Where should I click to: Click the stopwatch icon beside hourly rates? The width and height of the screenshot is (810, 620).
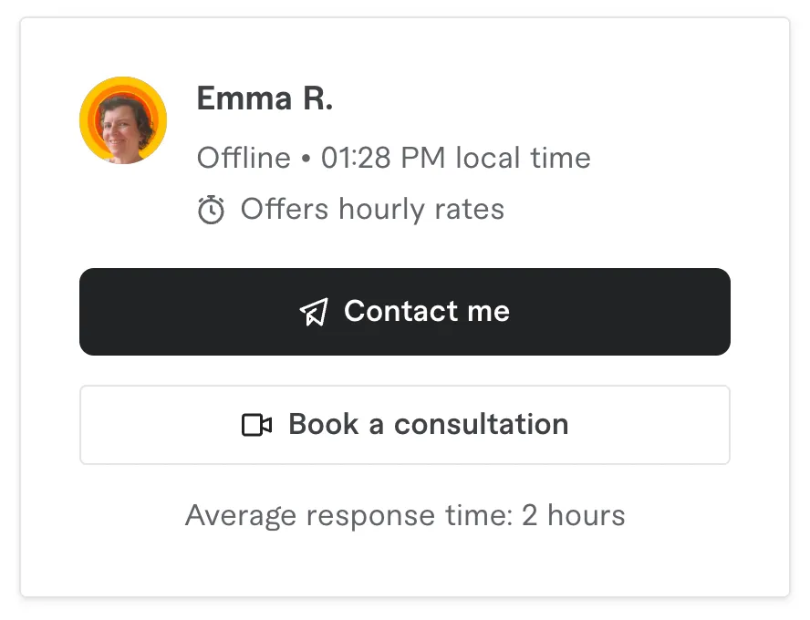click(211, 210)
